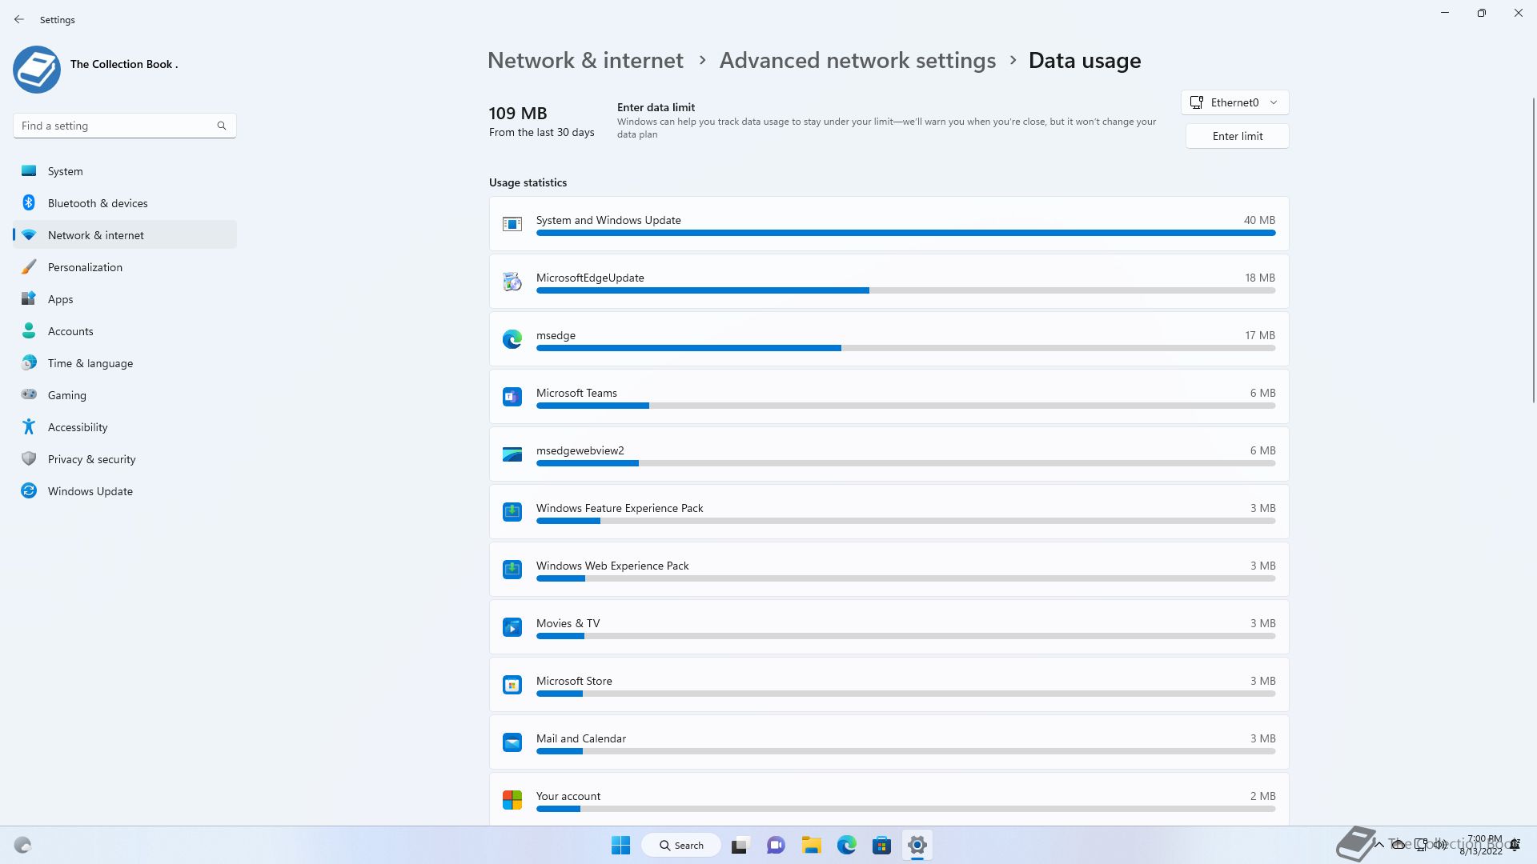Open System settings category
The width and height of the screenshot is (1537, 864).
pyautogui.click(x=125, y=171)
